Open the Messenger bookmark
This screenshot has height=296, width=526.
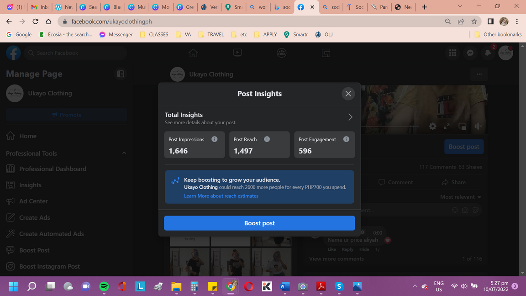click(x=116, y=34)
